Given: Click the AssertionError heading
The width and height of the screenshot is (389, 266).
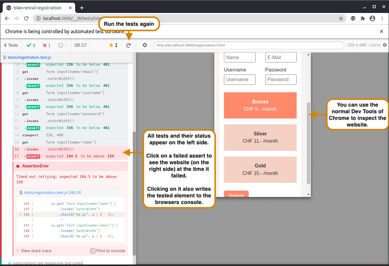Looking at the screenshot, I should 35,166.
